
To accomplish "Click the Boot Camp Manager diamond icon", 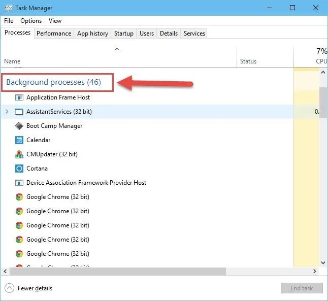I will pos(19,126).
